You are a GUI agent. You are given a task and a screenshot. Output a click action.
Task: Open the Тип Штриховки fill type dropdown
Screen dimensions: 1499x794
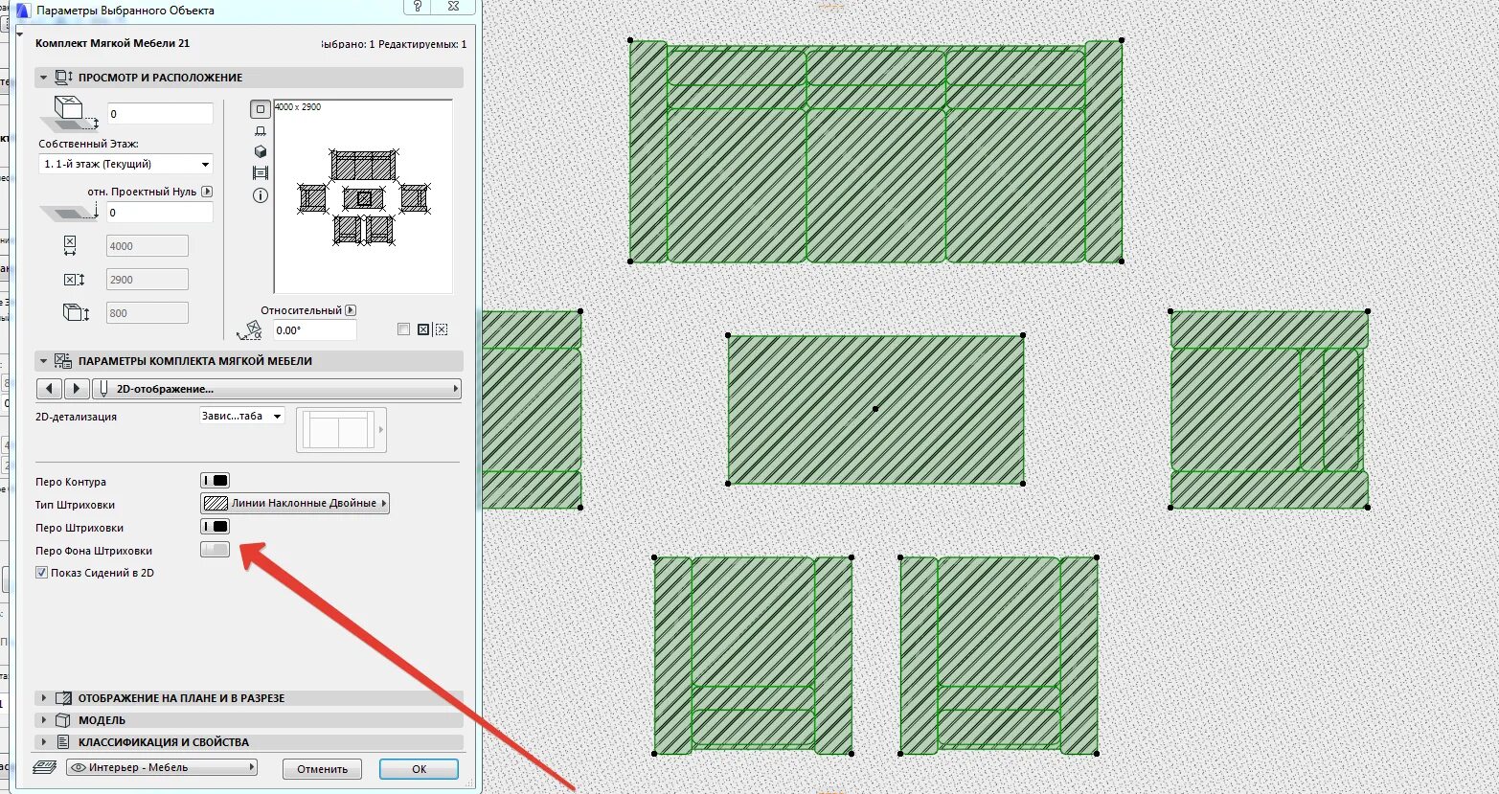coord(295,504)
